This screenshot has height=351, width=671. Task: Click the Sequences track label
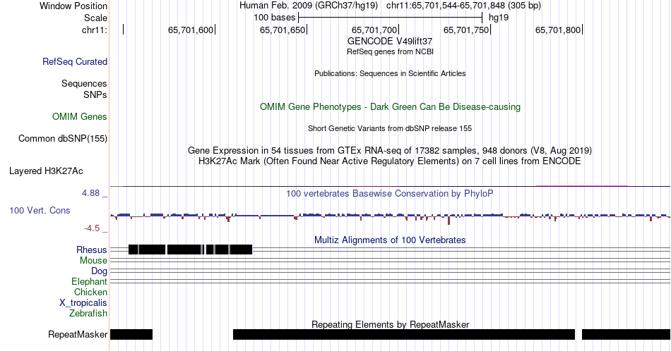click(84, 83)
